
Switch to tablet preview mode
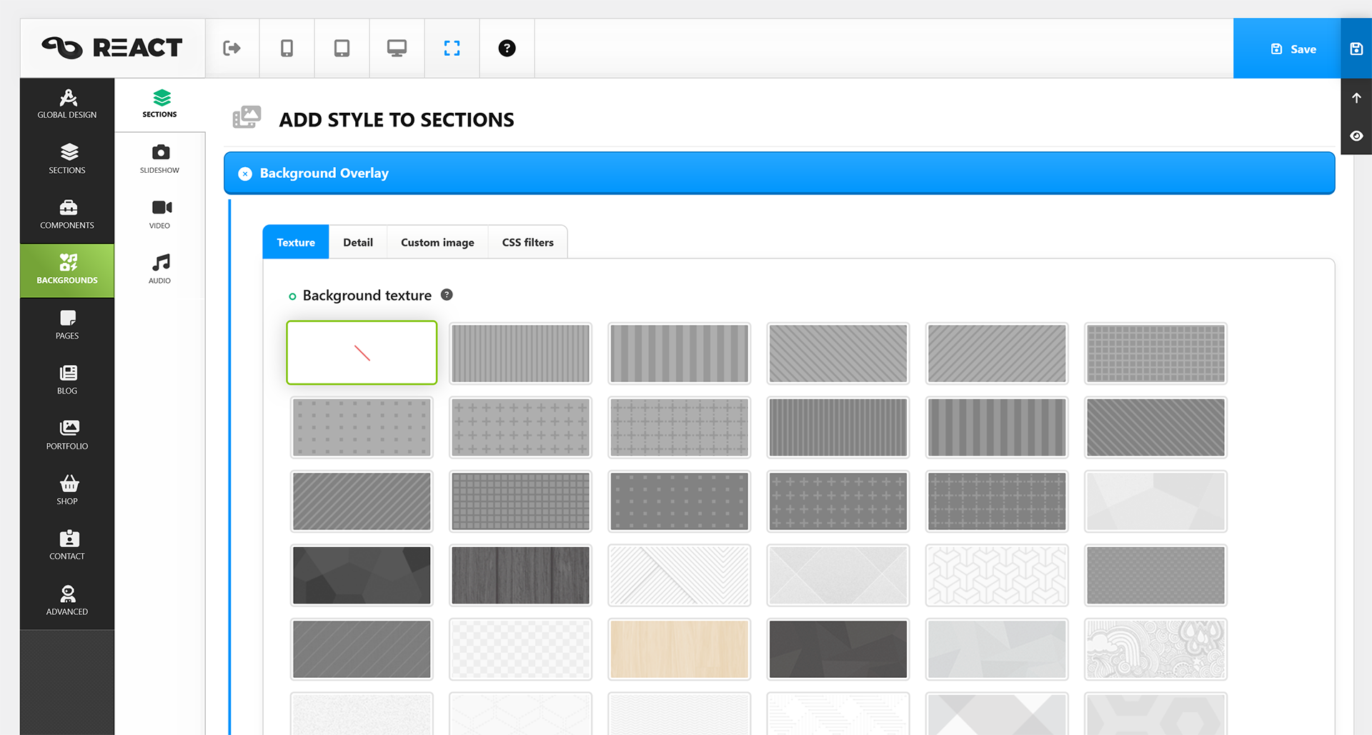click(x=341, y=48)
